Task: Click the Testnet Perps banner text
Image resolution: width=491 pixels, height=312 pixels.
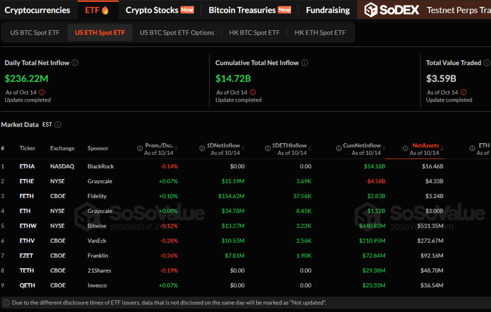Action: [x=458, y=10]
